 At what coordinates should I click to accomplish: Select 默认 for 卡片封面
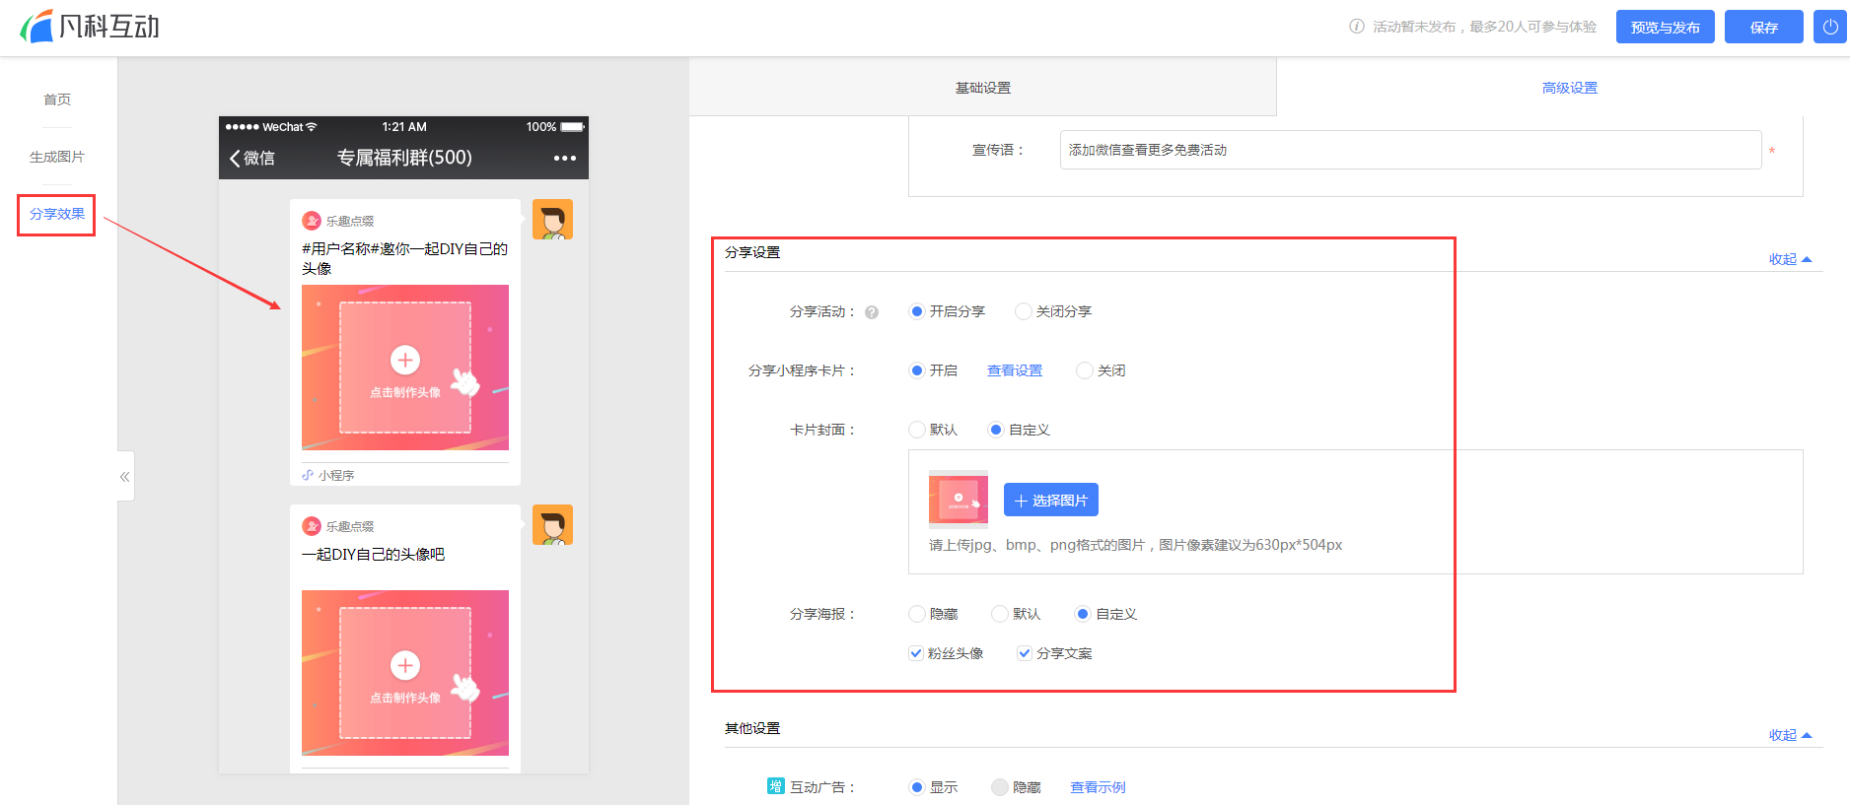click(x=917, y=430)
